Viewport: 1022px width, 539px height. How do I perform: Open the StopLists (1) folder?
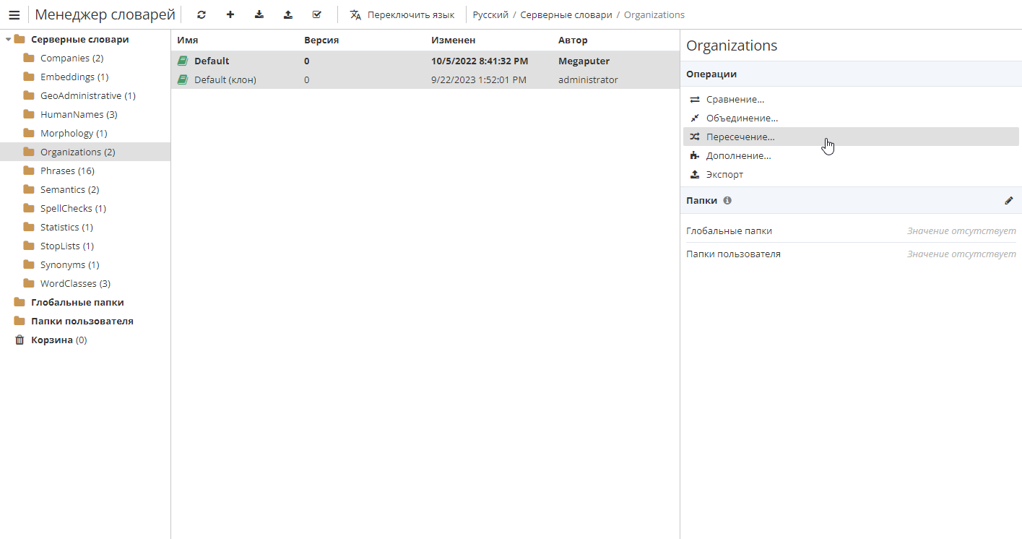point(67,246)
